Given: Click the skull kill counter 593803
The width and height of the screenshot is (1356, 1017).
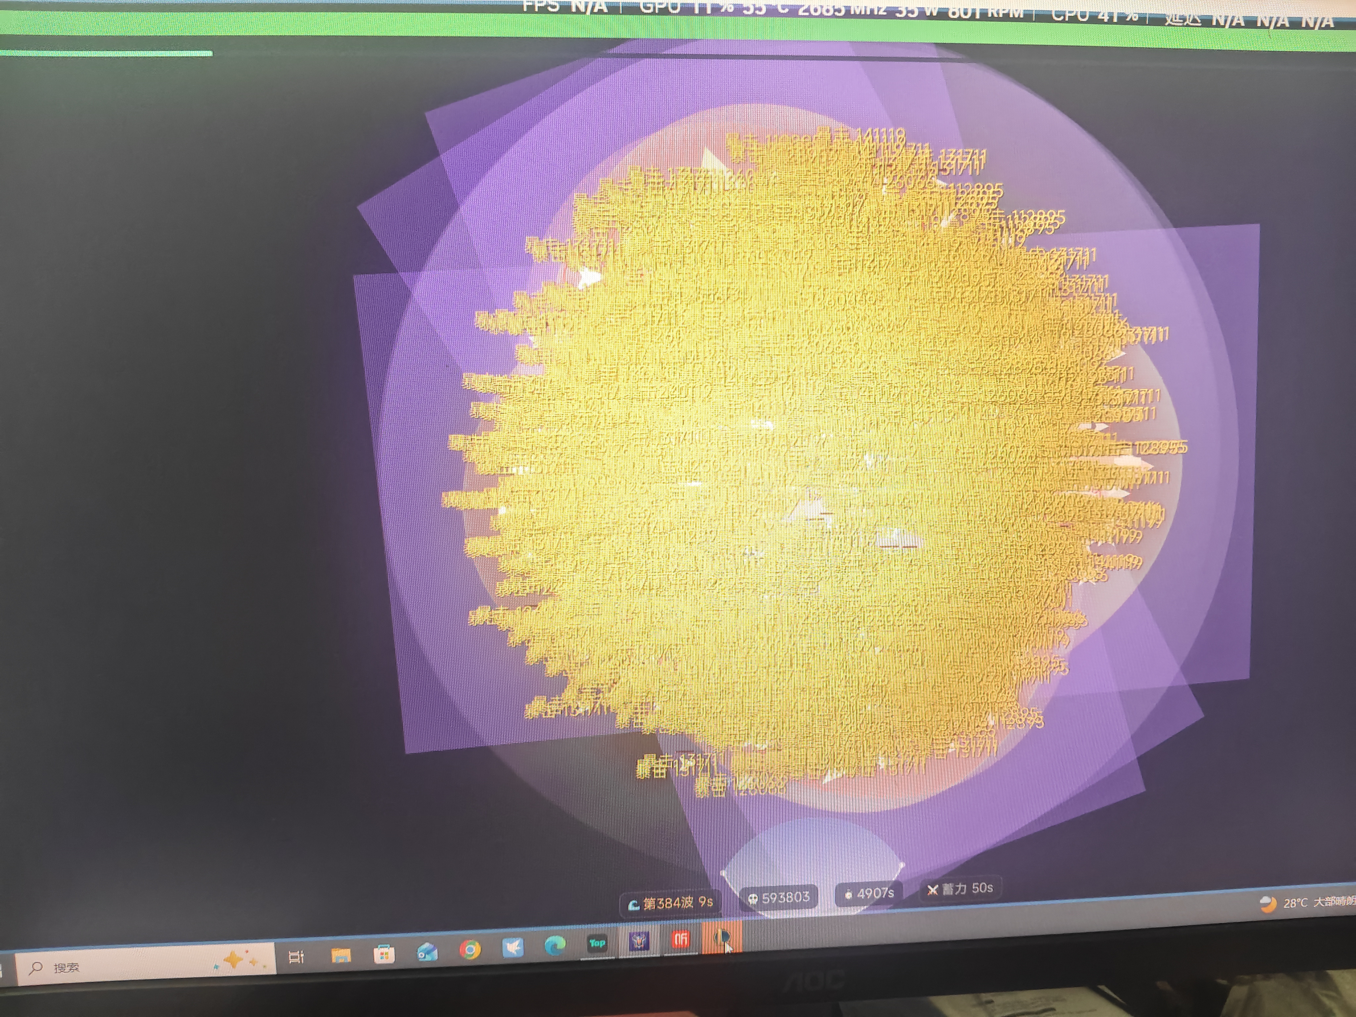Looking at the screenshot, I should (x=779, y=897).
